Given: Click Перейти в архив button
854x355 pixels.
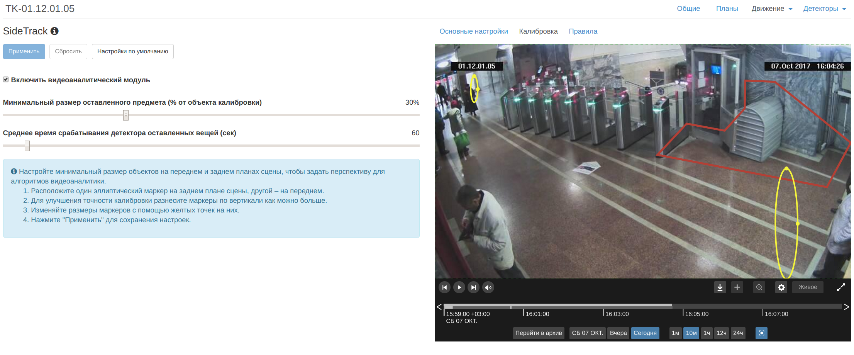Looking at the screenshot, I should tap(539, 333).
